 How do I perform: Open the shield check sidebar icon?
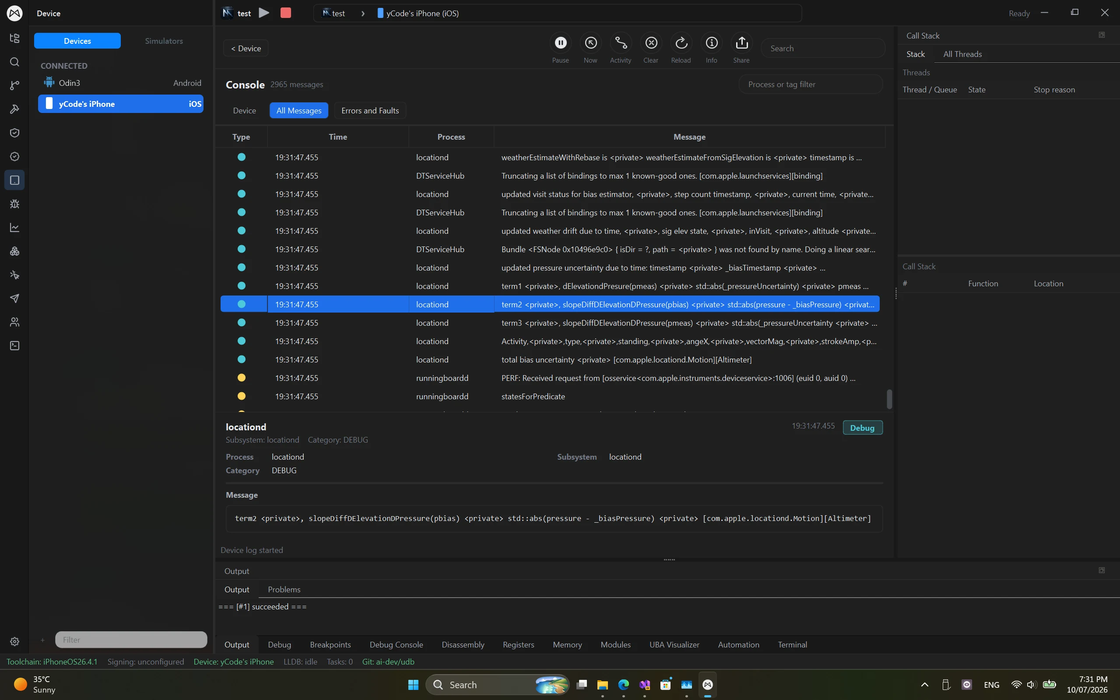point(15,133)
